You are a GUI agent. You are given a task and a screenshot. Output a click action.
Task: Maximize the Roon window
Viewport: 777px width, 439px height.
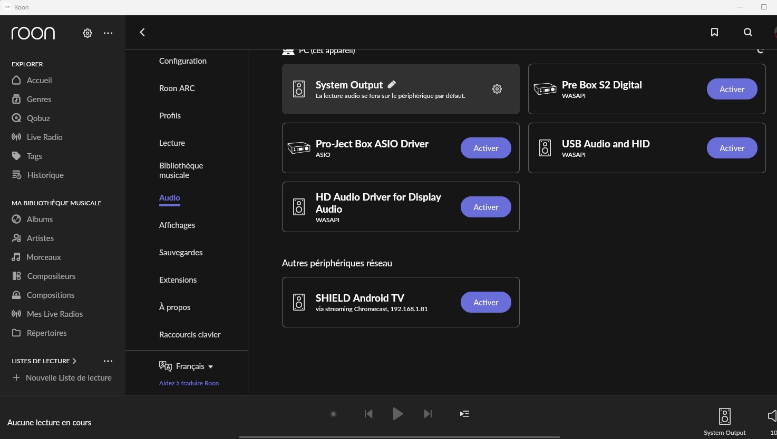click(763, 7)
